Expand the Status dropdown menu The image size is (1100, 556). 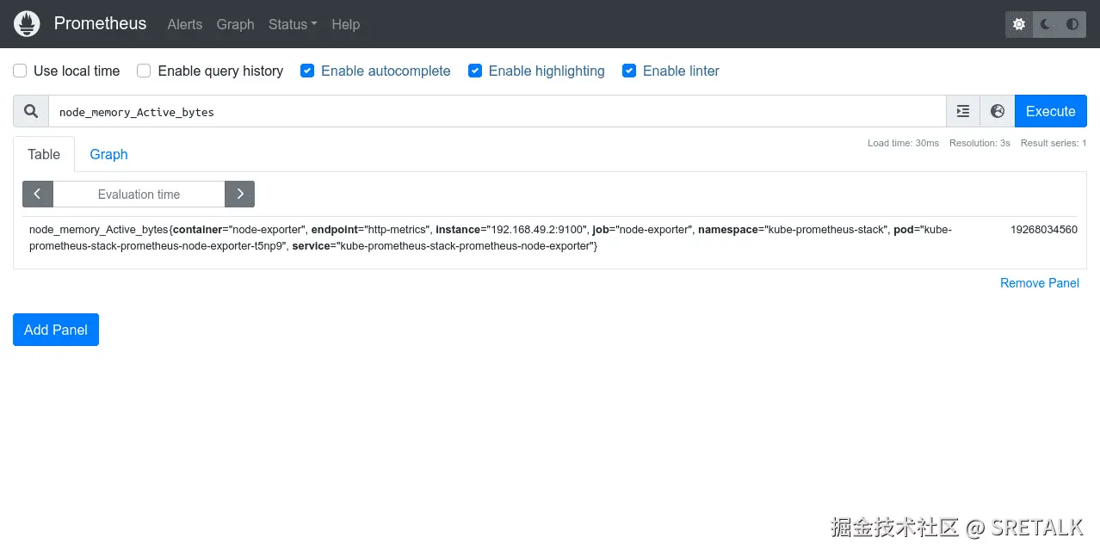293,24
